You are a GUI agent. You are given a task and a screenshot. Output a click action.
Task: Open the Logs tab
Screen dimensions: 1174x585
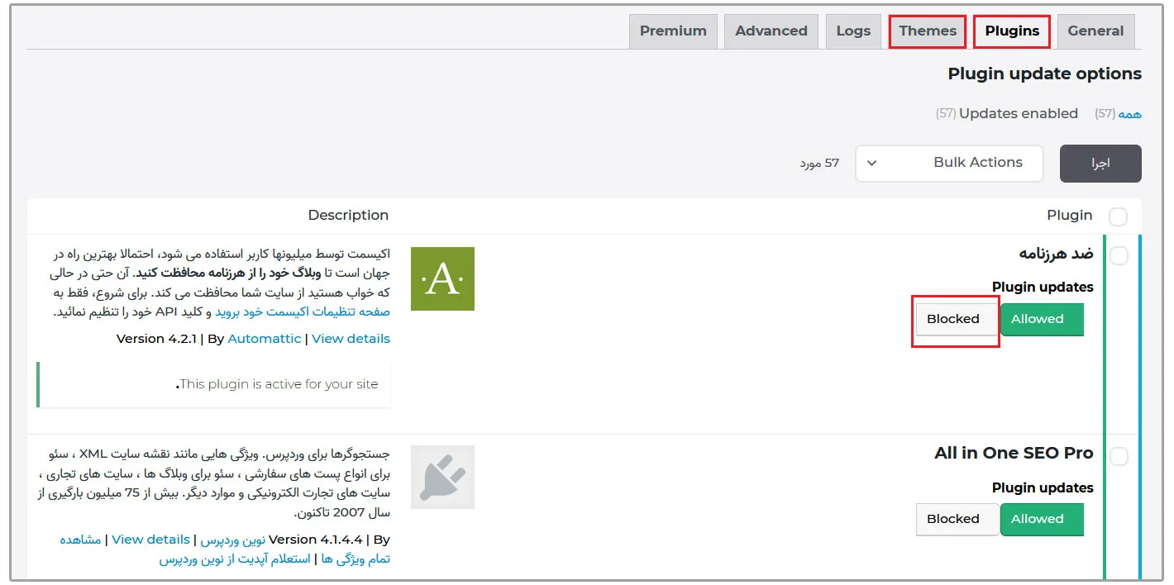tap(853, 31)
